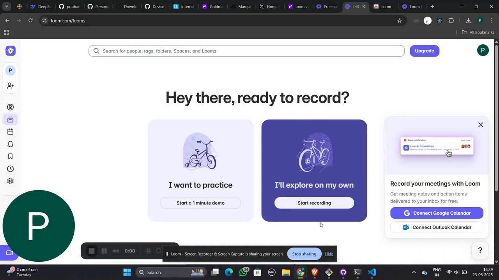
Task: Reload the page
Action: point(30,21)
